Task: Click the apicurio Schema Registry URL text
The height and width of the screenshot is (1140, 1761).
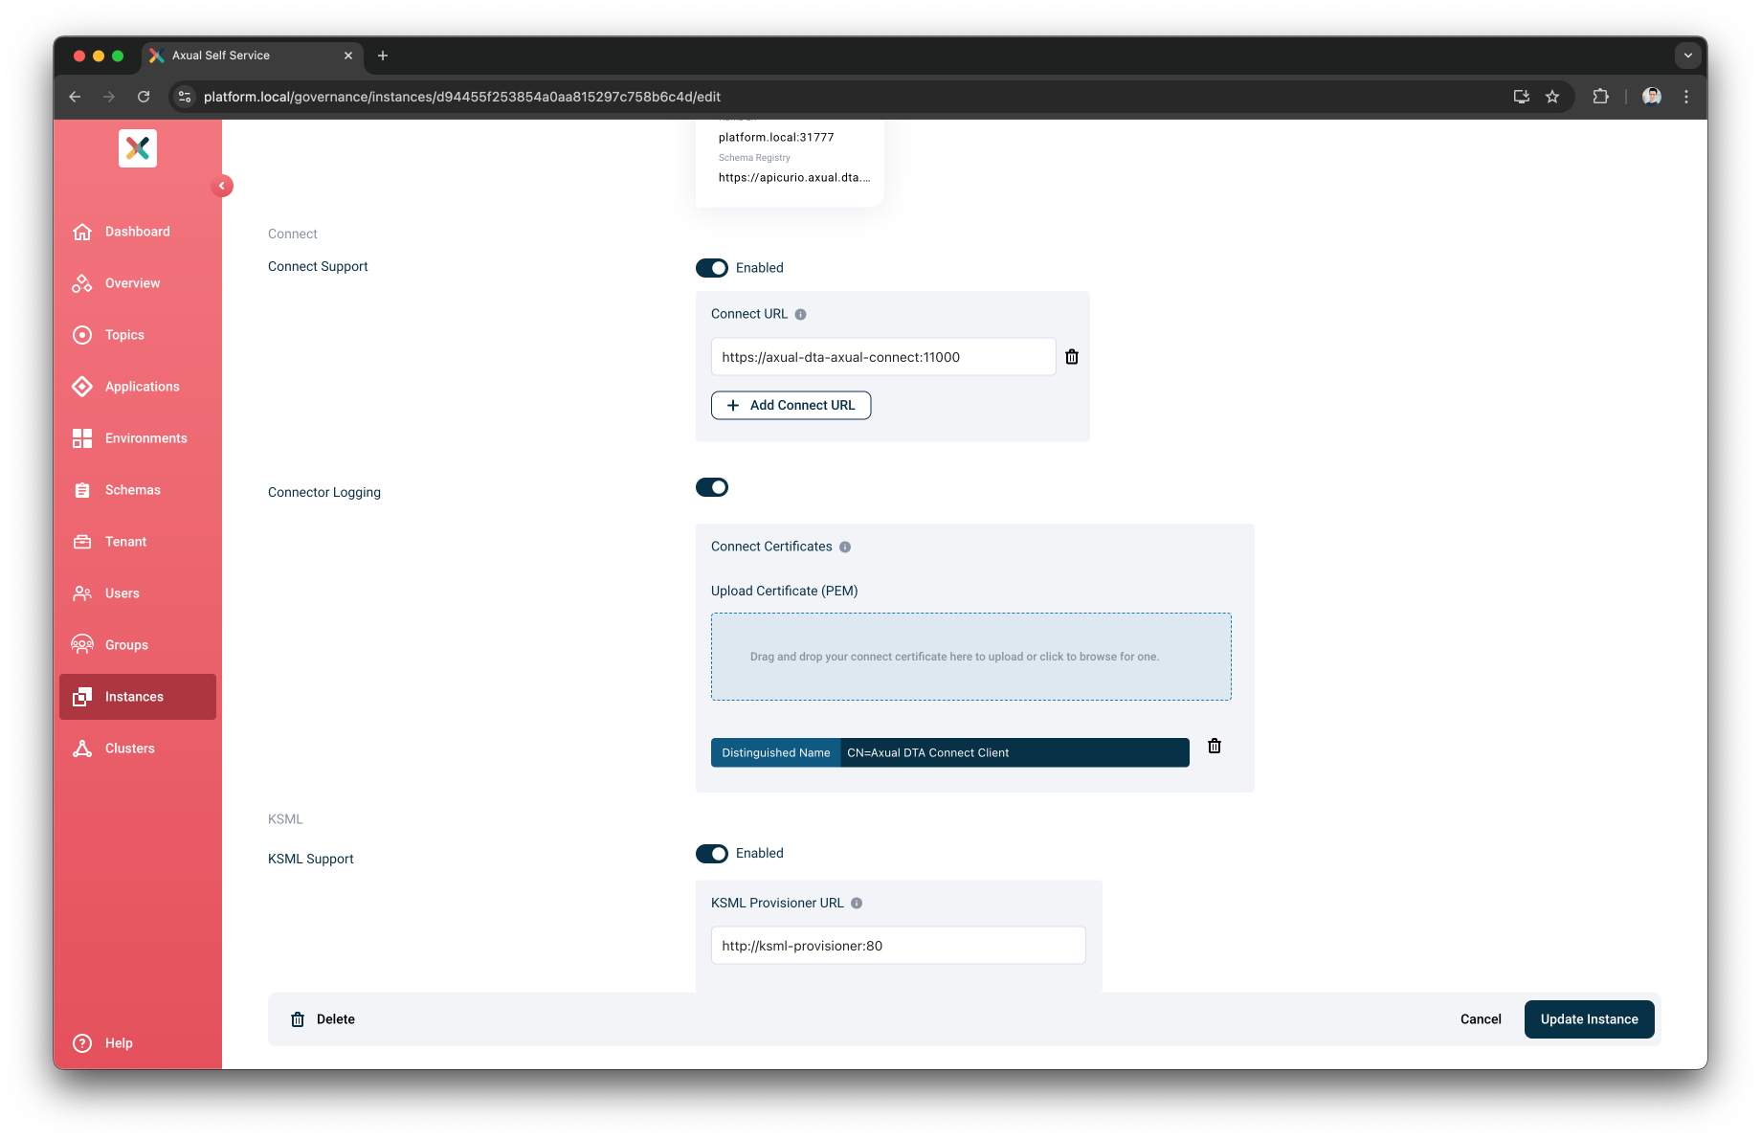Action: [x=794, y=178]
